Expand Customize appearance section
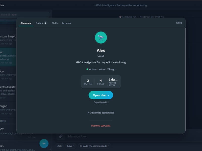The image size is (202, 151). pos(101,112)
